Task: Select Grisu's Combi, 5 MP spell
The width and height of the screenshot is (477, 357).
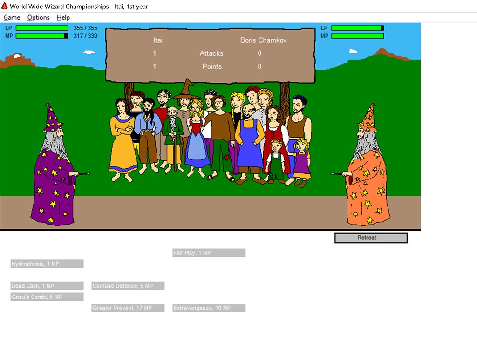Action: click(x=47, y=297)
